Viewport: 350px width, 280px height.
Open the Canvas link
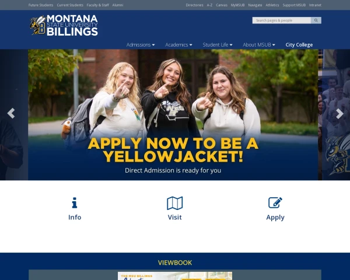(222, 5)
